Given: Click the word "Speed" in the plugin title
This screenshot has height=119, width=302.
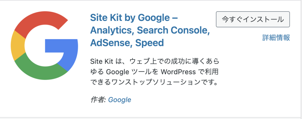Looking at the screenshot, I should (x=150, y=43).
